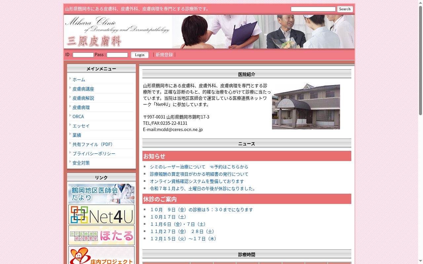Open １０月１７日（土）closure link
Image resolution: width=423 pixels, height=264 pixels.
[169, 217]
